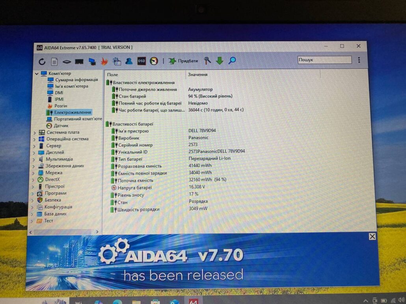Expand the Дисплей tree node
Screen dimensions: 406x304
[34, 153]
